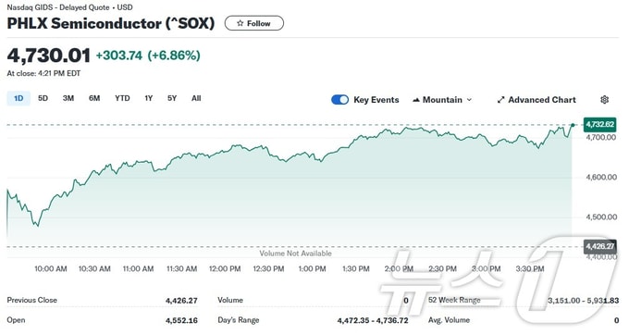Click the chart's final data point dot
Screen dimensions: 629x335
[x=573, y=125]
